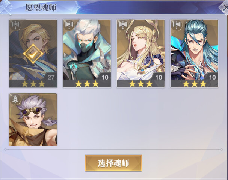Click the class icon on masked character card
Image resolution: width=228 pixels, height=180 pixels.
[x=69, y=25]
